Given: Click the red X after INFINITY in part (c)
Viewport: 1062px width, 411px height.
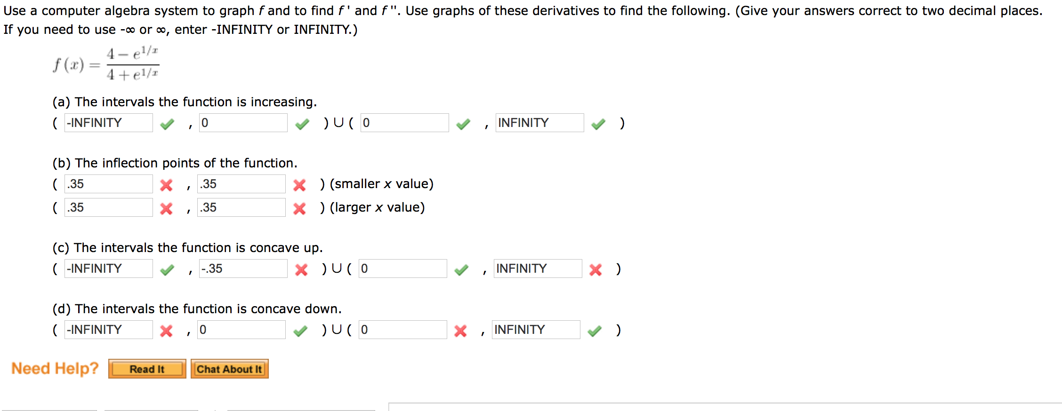Looking at the screenshot, I should tap(596, 269).
